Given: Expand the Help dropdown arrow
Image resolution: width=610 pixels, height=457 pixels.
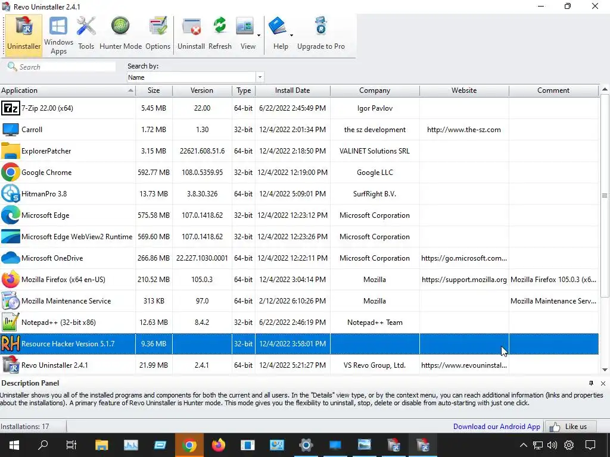Looking at the screenshot, I should coord(291,35).
